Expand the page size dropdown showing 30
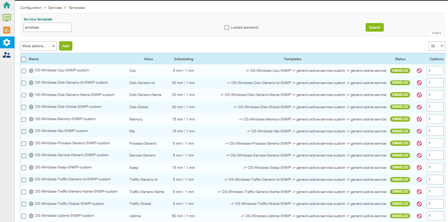 pos(436,46)
